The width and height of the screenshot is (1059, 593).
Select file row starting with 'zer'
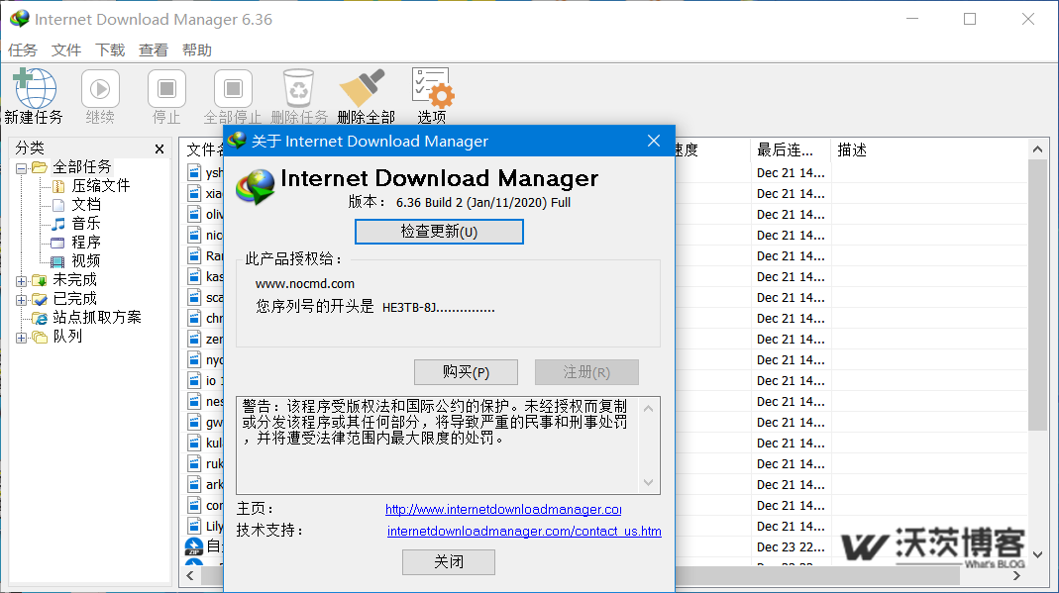[x=205, y=339]
